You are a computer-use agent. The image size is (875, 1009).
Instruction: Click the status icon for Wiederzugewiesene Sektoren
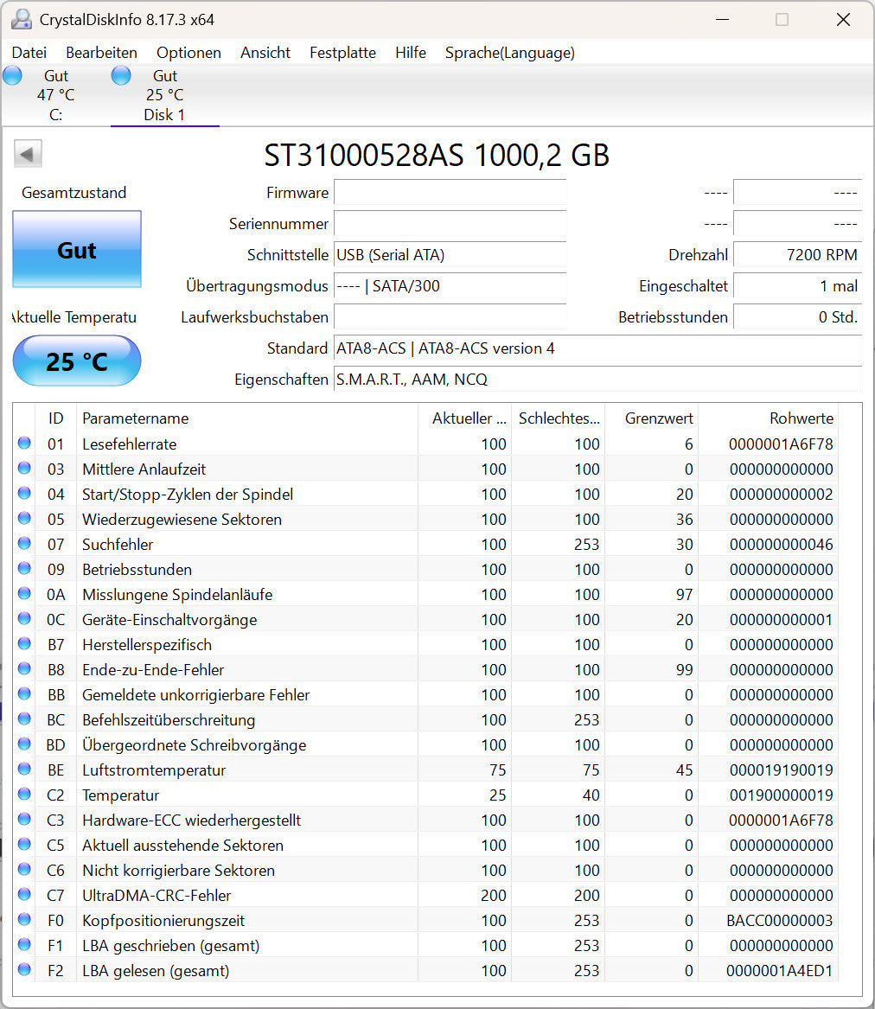(x=24, y=519)
